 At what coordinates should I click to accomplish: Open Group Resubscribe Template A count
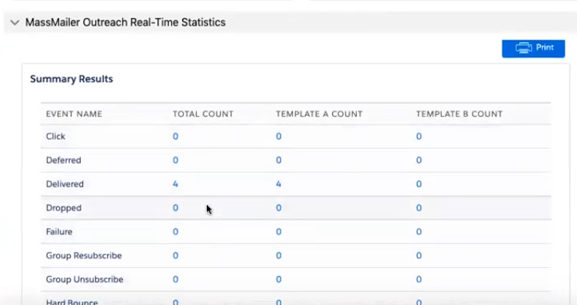pos(278,256)
